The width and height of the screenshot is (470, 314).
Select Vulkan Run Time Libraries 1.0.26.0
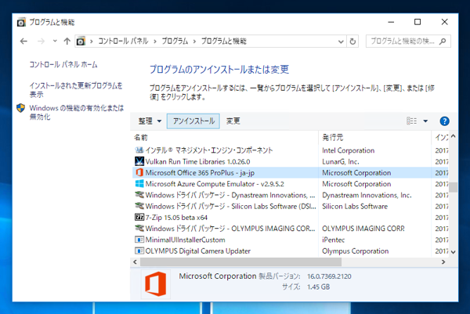pos(290,161)
